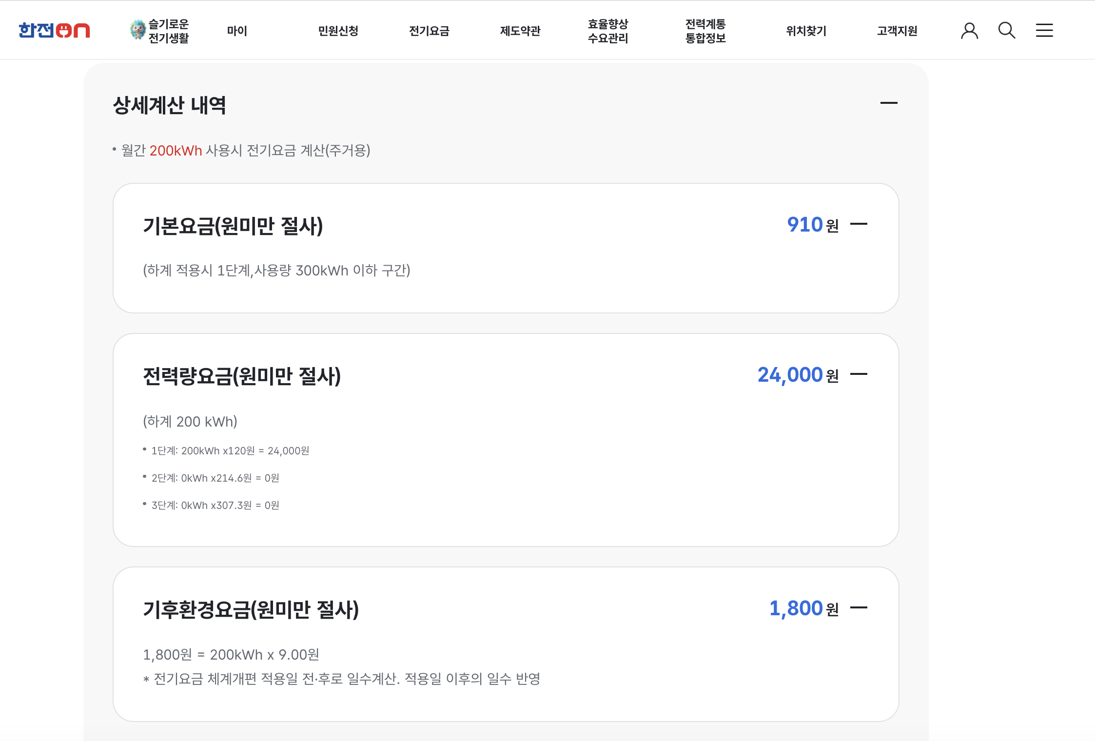Image resolution: width=1095 pixels, height=741 pixels.
Task: Collapse the 기본요금 card
Action: point(859,224)
